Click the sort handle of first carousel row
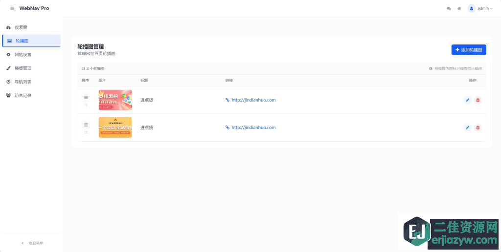501x252 pixels. (x=86, y=98)
